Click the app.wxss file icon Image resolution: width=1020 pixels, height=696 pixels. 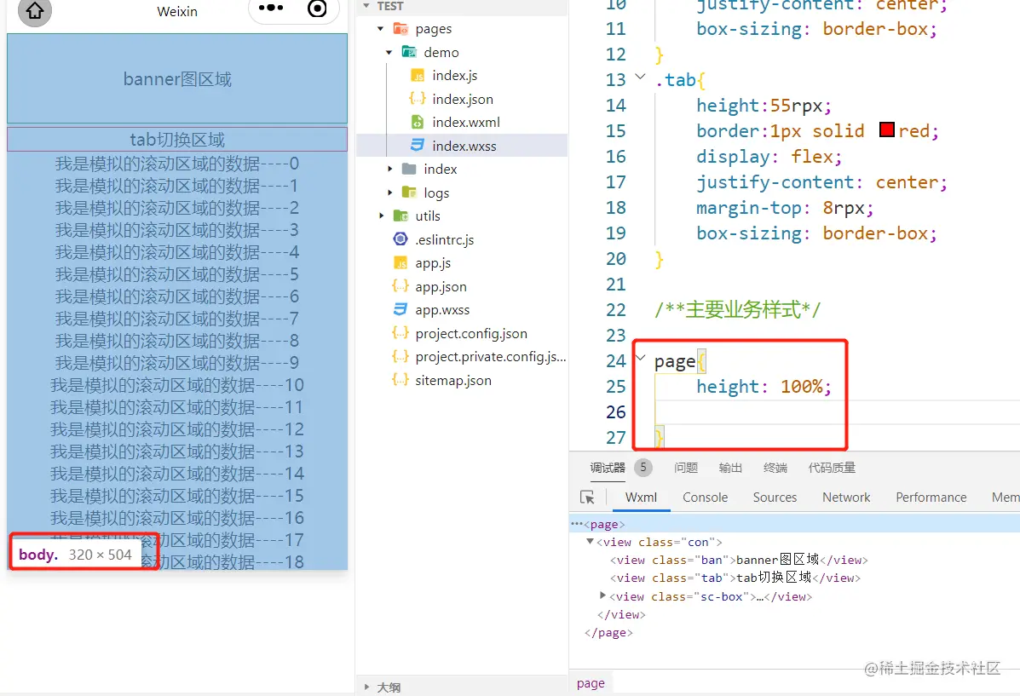tap(401, 309)
